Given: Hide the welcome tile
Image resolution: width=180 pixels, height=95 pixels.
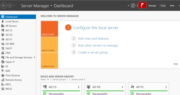Looking at the screenshot, I should (176, 64).
